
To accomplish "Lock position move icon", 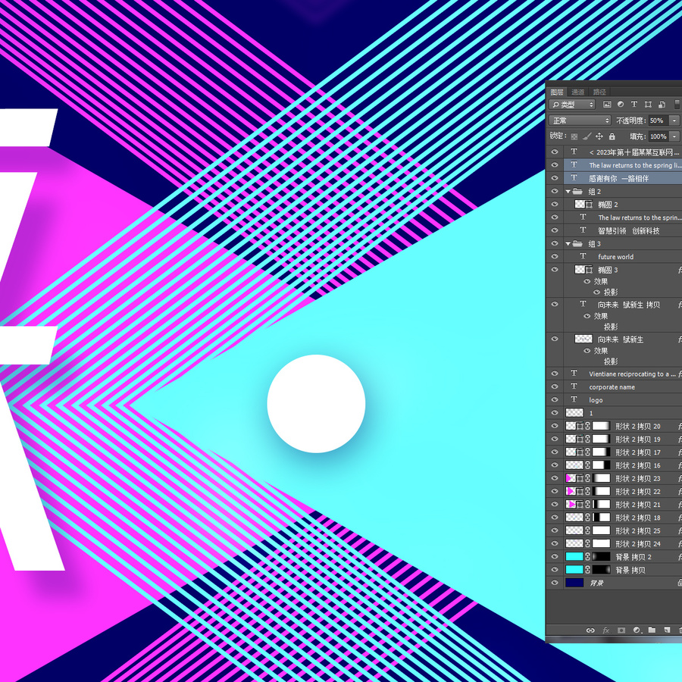I will pos(599,136).
